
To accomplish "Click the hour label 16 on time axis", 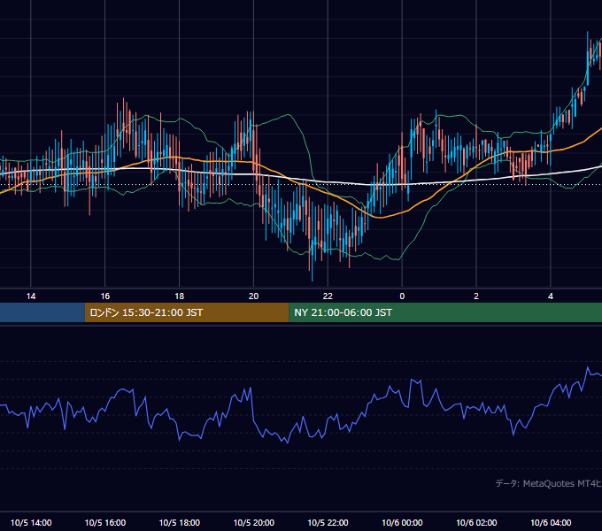I will click(104, 296).
